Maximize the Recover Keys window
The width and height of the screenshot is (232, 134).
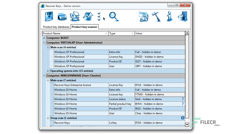[177, 5]
